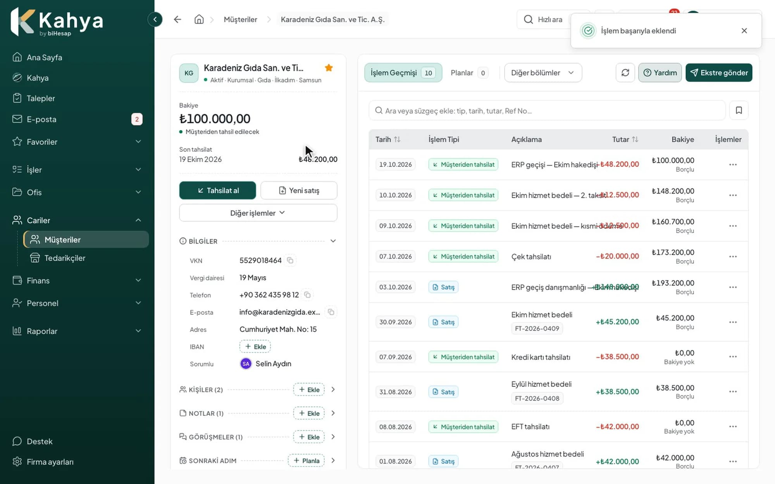This screenshot has width=775, height=484.
Task: Click the 'Tahsilat al' button
Action: (x=217, y=191)
